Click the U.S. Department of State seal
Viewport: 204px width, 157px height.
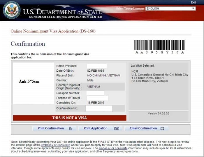pyautogui.click(x=12, y=10)
